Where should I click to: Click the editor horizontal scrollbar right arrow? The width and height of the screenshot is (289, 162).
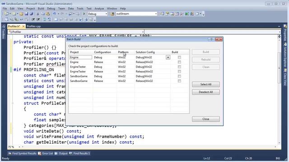point(275,147)
